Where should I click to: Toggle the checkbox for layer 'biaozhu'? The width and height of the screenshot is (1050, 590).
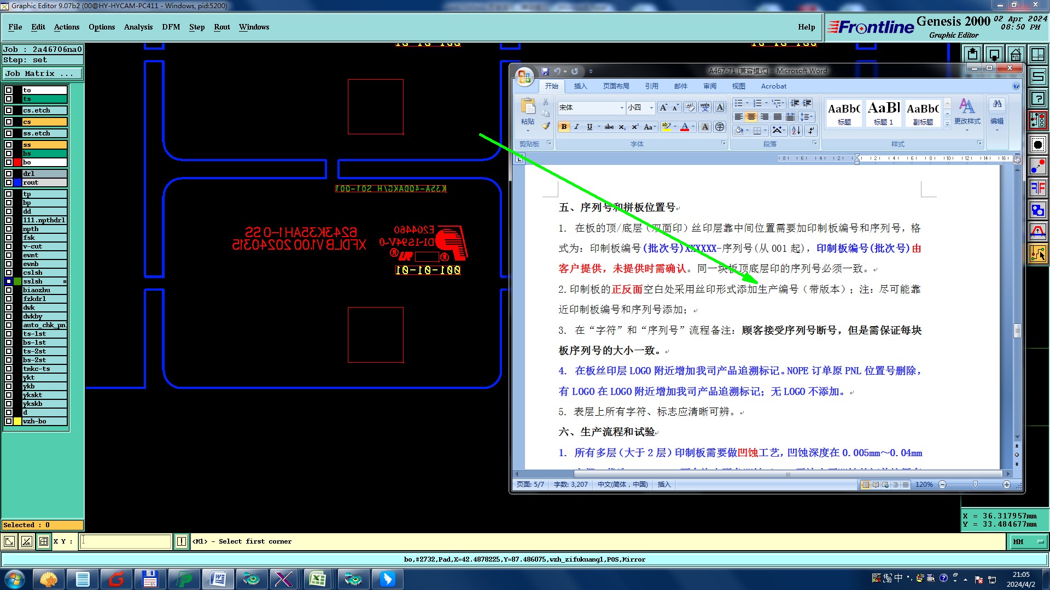(x=9, y=290)
